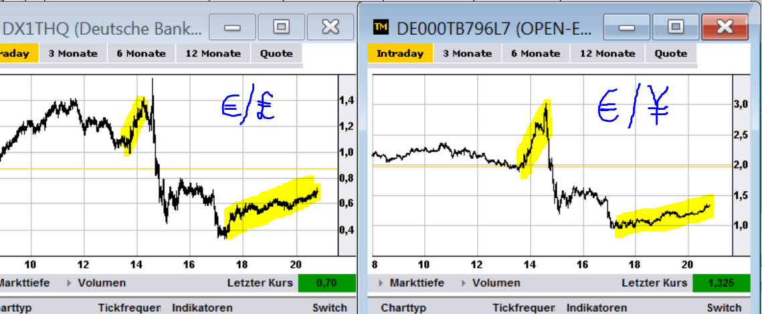This screenshot has height=314, width=762.
Task: Open Quote tab in DE000TB796L7 window
Action: [x=670, y=53]
